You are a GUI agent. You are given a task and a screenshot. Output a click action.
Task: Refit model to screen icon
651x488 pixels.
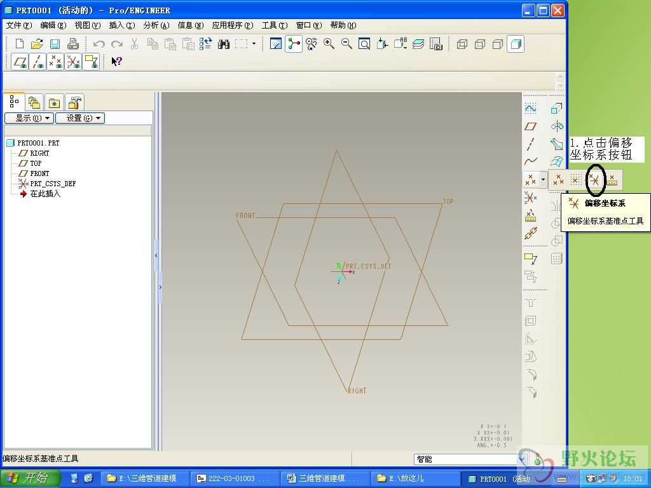click(x=364, y=44)
